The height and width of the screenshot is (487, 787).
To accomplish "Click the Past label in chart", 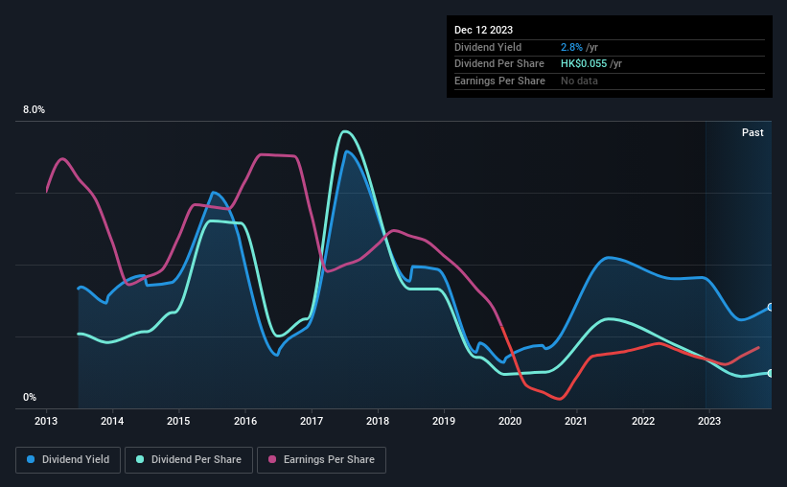I will pos(752,132).
